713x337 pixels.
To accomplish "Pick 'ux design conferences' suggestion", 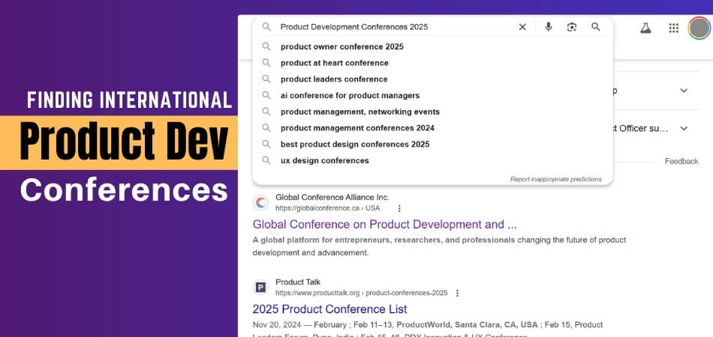I will tap(324, 160).
